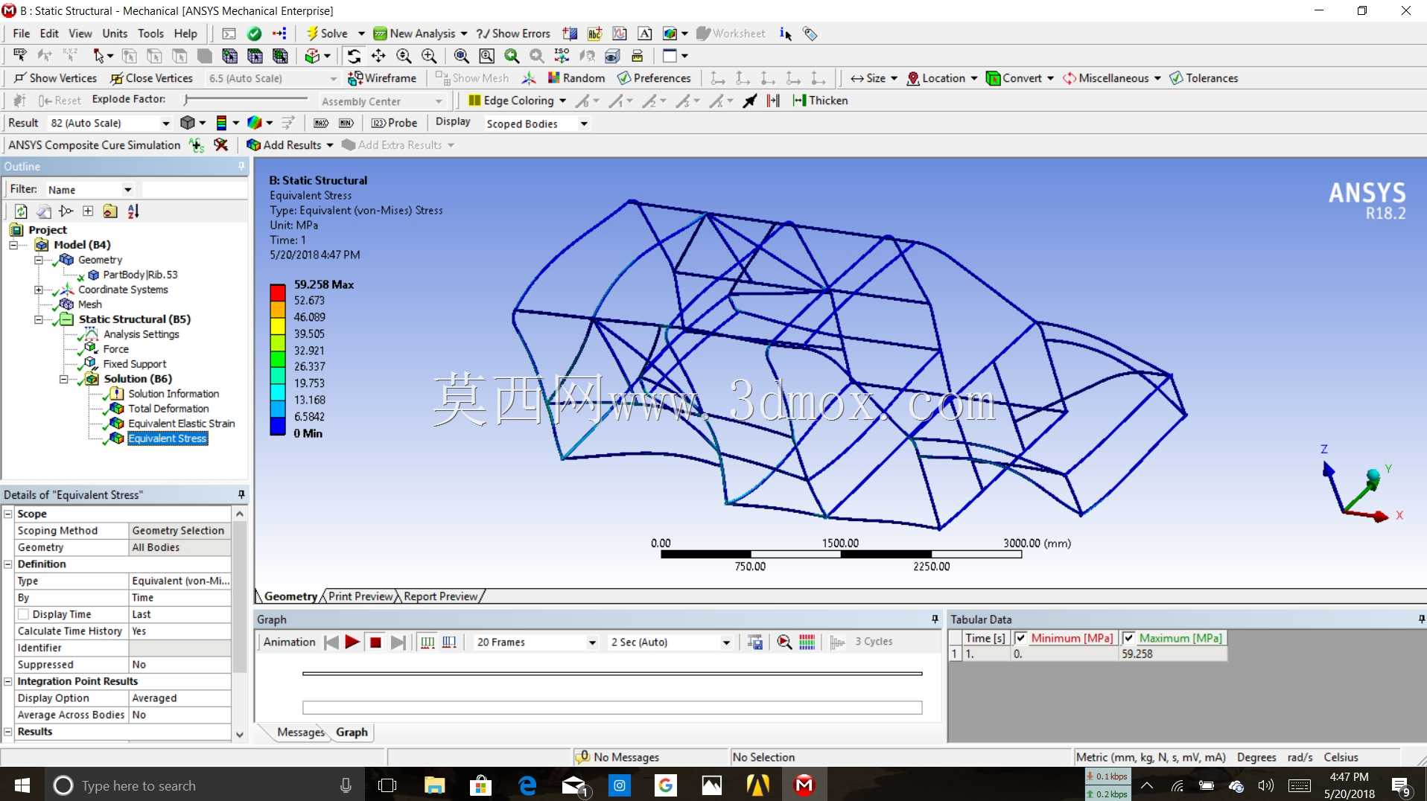Viewport: 1427px width, 801px height.
Task: Click the Thicken annotation icon
Action: (799, 100)
